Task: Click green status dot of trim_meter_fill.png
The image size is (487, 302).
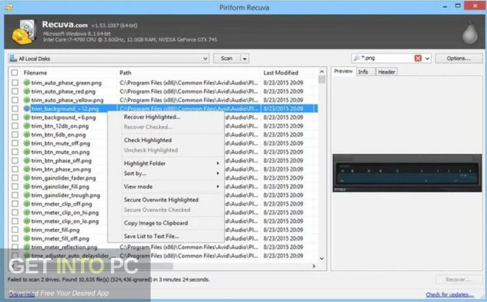Action: pyautogui.click(x=27, y=230)
